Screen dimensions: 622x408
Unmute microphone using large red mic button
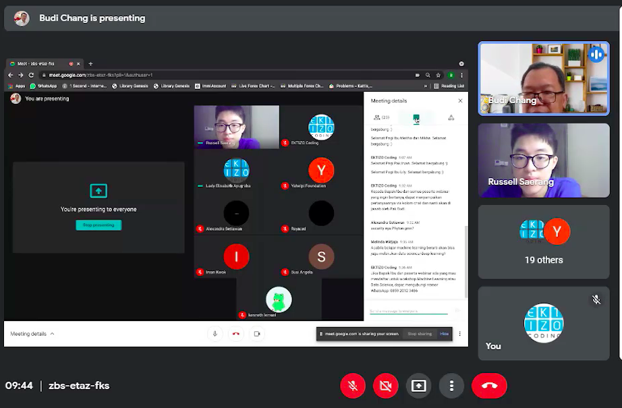(x=352, y=385)
